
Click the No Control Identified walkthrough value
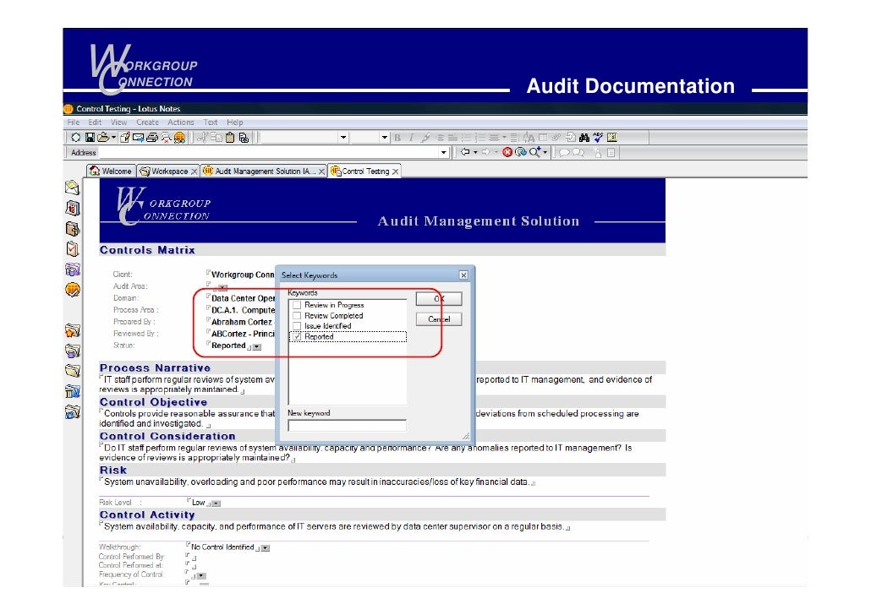[x=222, y=547]
